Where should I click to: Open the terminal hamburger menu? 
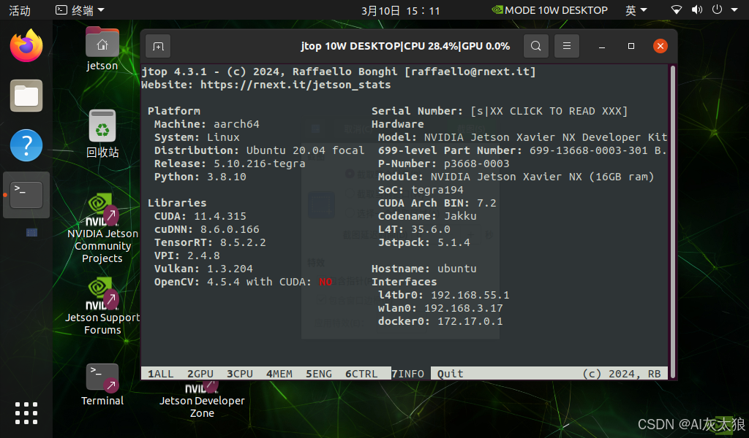pos(567,46)
